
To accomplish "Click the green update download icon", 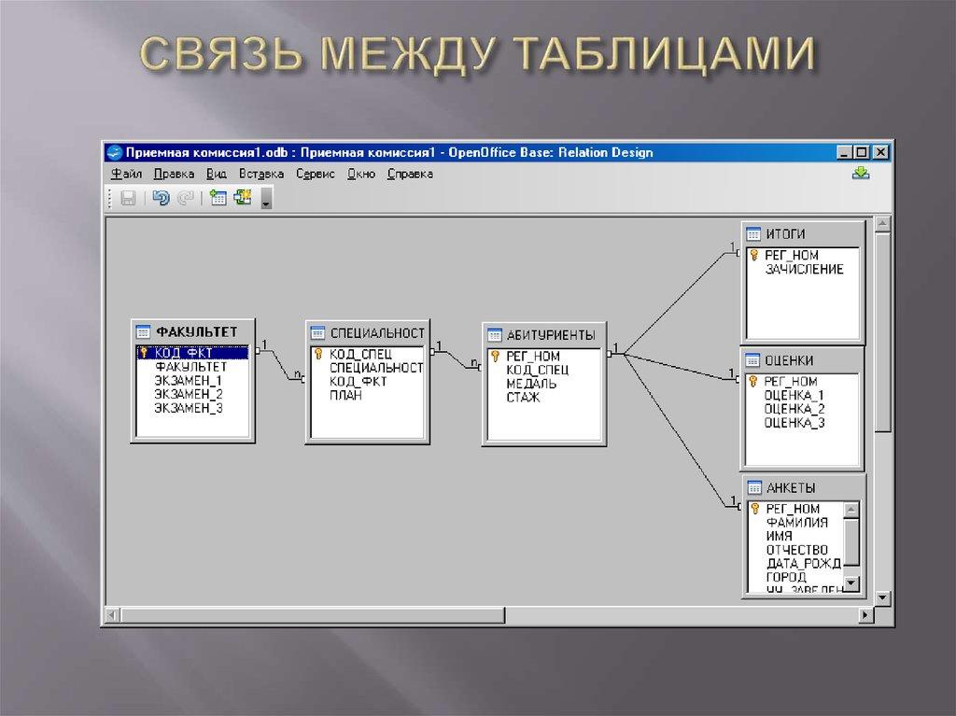I will pyautogui.click(x=861, y=173).
